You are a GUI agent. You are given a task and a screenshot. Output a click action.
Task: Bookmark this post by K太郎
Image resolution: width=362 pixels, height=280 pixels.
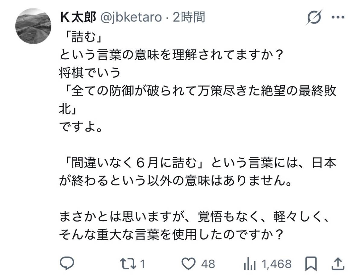coord(310,264)
